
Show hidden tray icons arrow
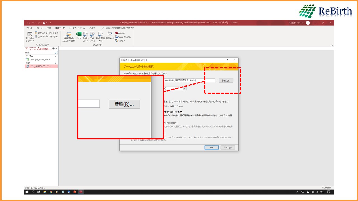coord(297,192)
